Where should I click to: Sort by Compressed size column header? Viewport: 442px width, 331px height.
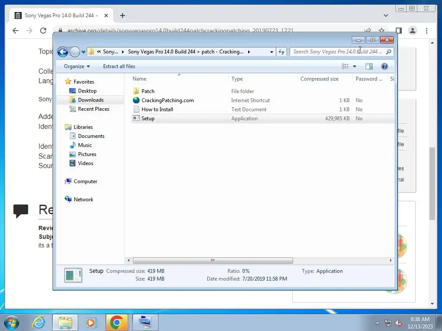pos(325,79)
